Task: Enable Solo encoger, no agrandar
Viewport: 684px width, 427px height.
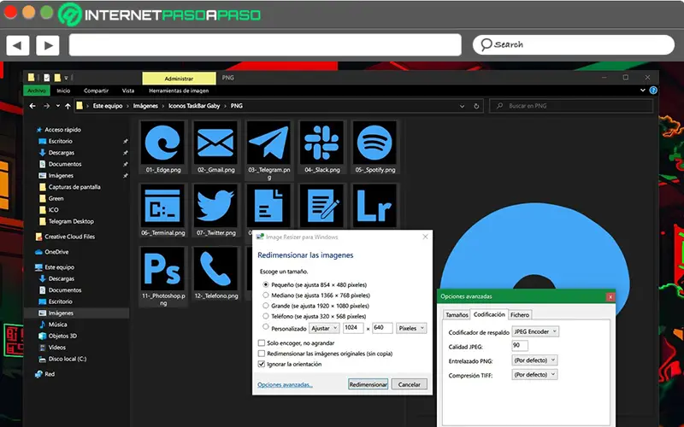Action: click(x=262, y=343)
